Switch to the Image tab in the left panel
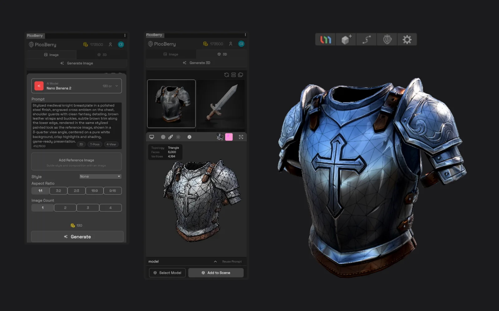 (51, 55)
